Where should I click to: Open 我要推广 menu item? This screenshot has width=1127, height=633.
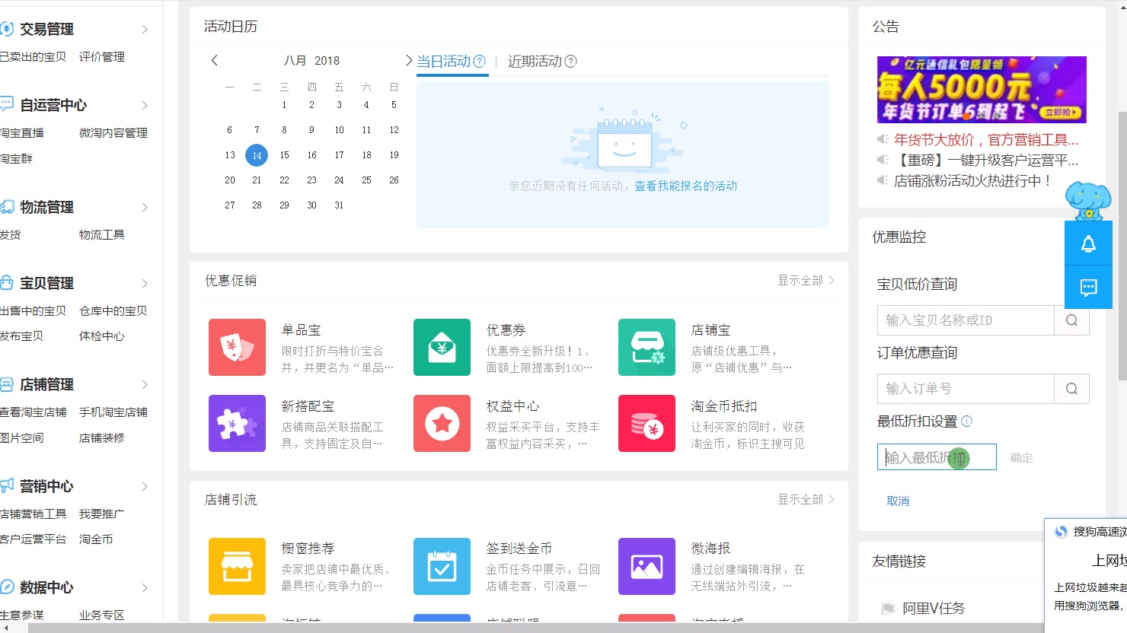coord(102,514)
